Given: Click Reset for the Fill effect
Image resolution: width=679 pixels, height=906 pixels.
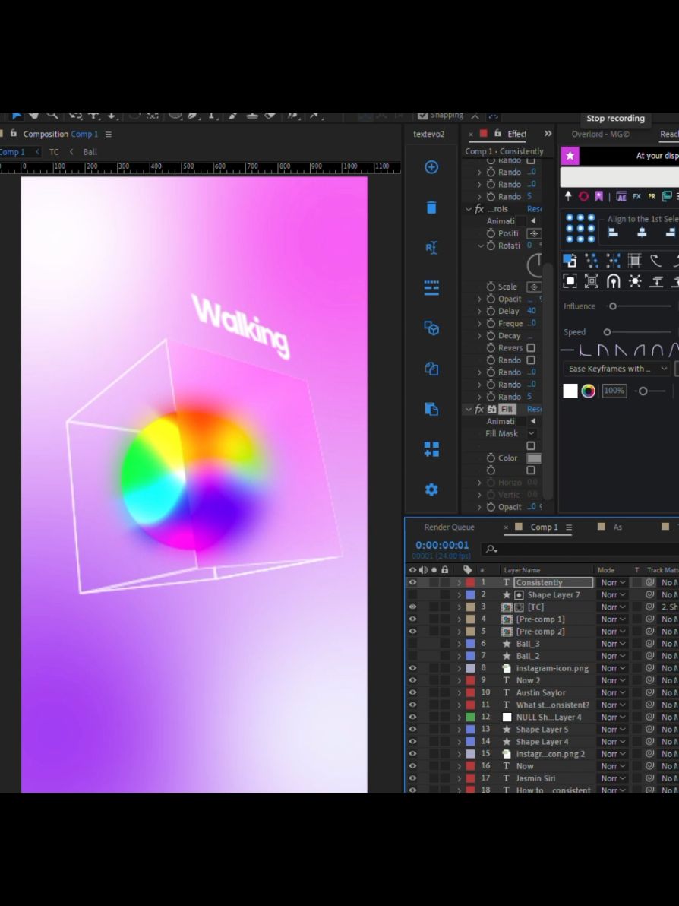Looking at the screenshot, I should (534, 409).
